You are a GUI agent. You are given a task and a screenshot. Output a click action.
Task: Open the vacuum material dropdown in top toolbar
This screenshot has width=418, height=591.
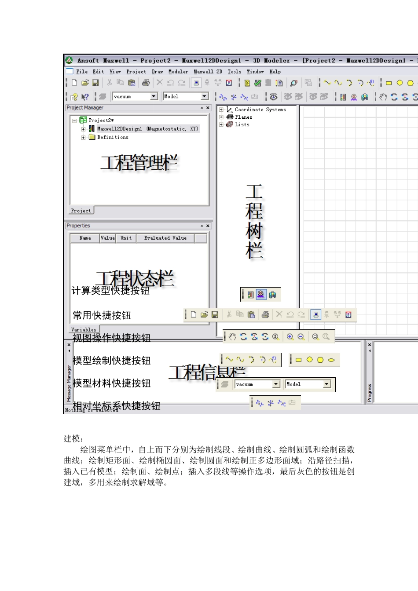[154, 96]
